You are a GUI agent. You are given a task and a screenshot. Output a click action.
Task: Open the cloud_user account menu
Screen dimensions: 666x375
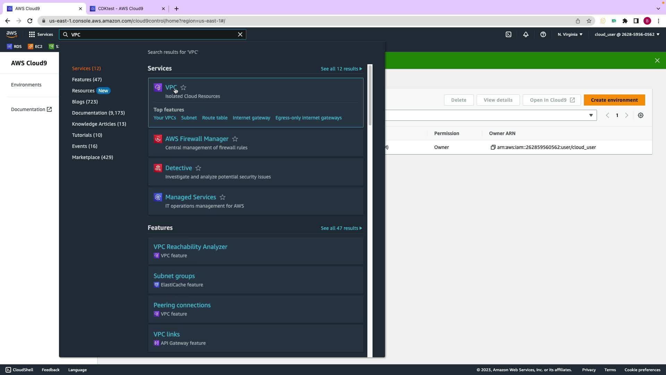(627, 34)
